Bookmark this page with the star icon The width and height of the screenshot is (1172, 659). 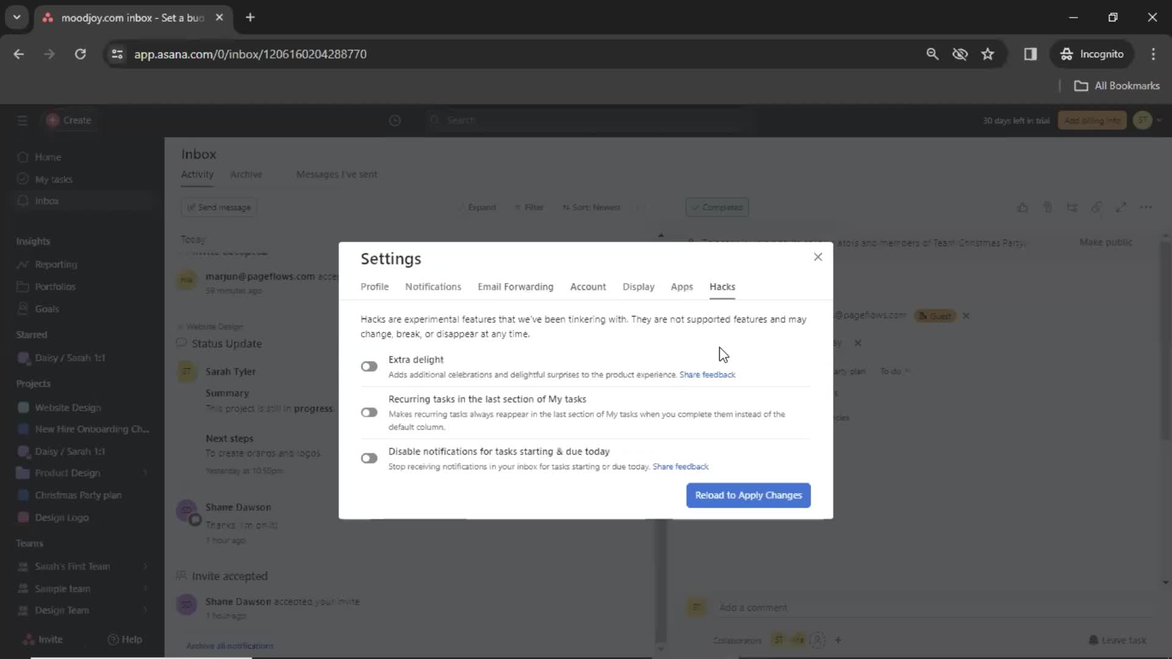(x=987, y=54)
